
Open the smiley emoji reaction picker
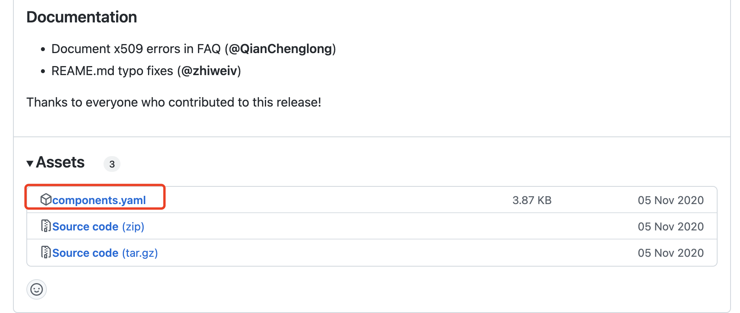tap(37, 290)
